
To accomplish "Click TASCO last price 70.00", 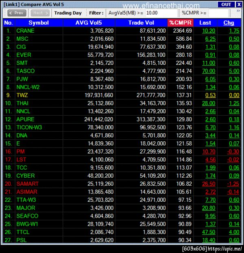I will click(x=209, y=71).
